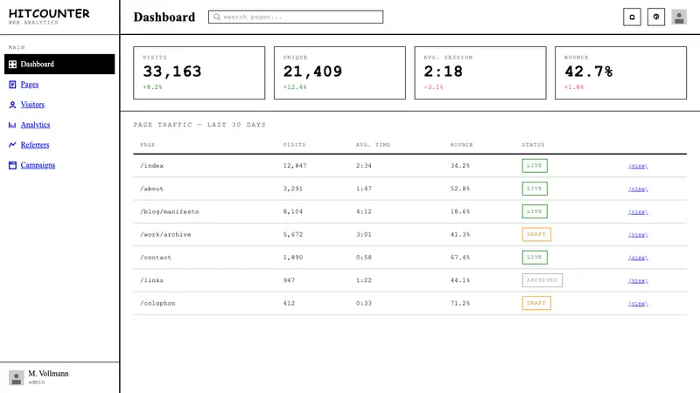Image resolution: width=700 pixels, height=393 pixels.
Task: Click the Avg. Time column header
Action: coord(374,145)
